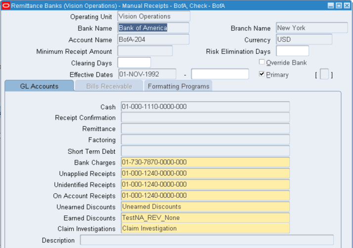Close the Remittance Banks window

tap(347, 5)
